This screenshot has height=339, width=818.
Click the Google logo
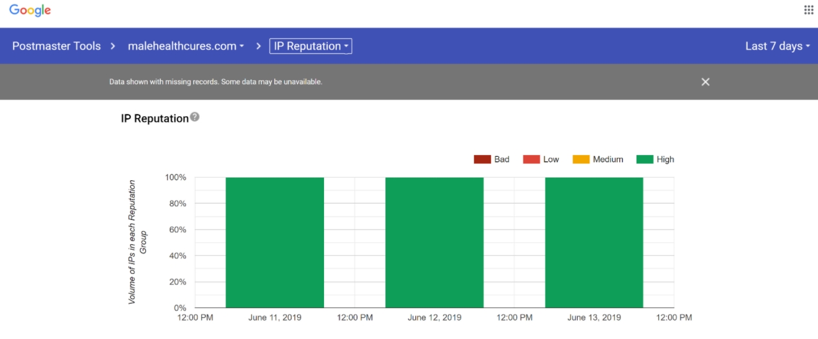30,11
